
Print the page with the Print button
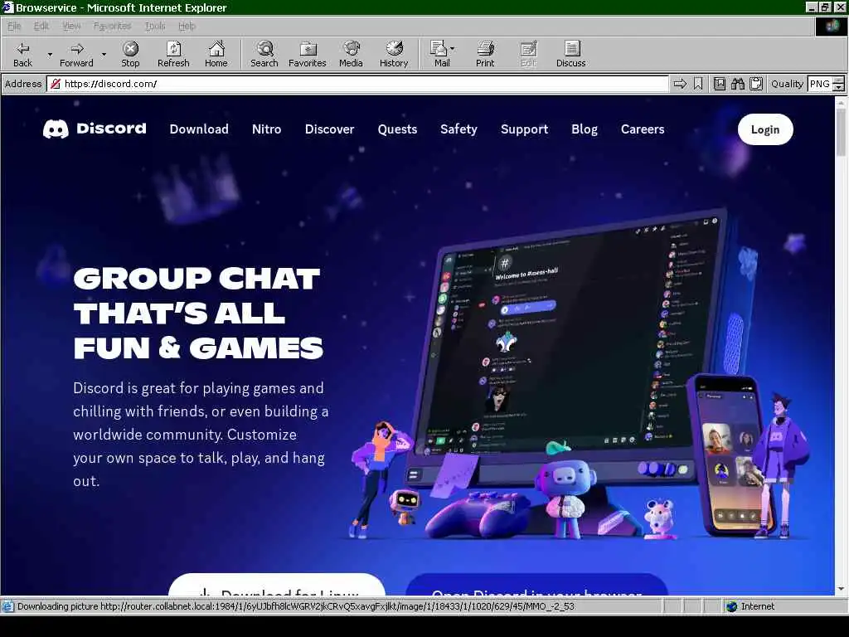(485, 54)
